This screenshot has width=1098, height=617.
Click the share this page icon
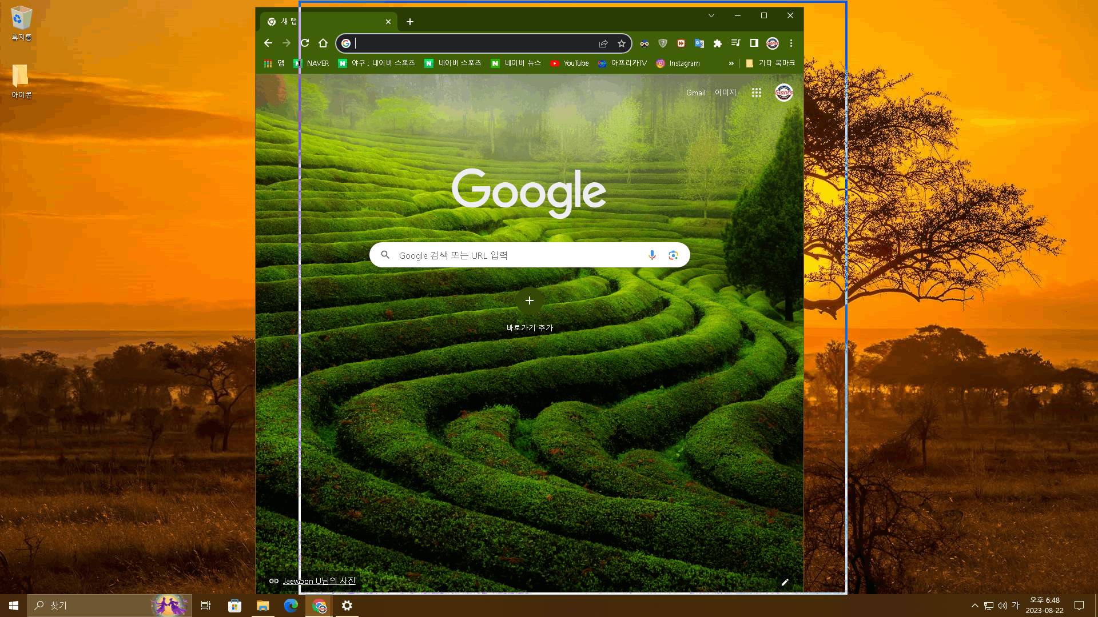coord(603,43)
